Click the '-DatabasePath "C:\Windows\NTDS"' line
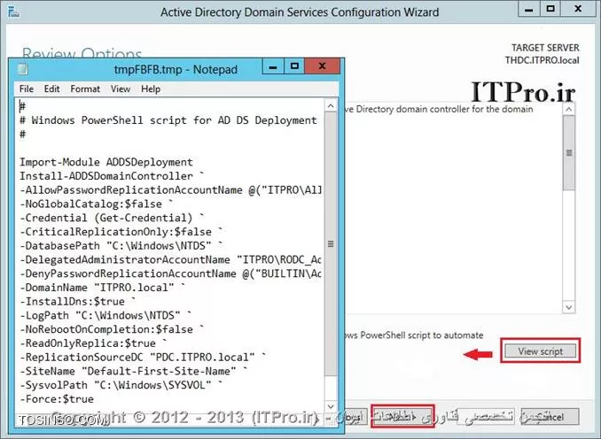 point(121,246)
